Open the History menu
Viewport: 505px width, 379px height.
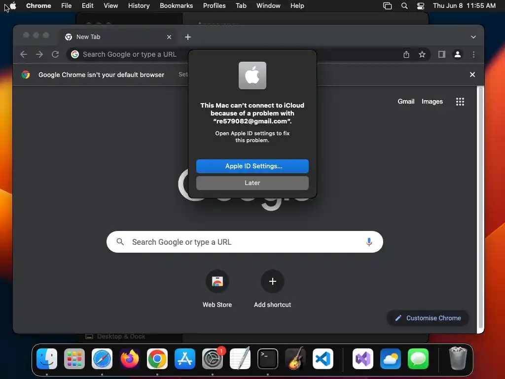click(x=139, y=5)
